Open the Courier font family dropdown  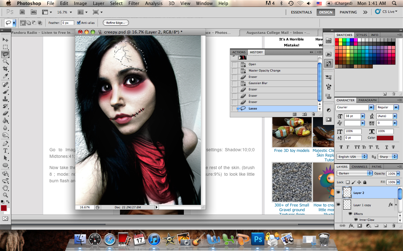tap(371, 107)
